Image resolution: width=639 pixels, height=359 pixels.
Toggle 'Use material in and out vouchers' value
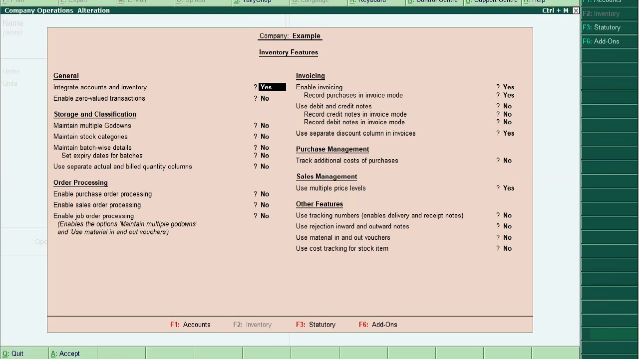[507, 238]
